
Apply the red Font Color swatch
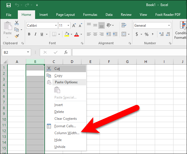pos(77,34)
